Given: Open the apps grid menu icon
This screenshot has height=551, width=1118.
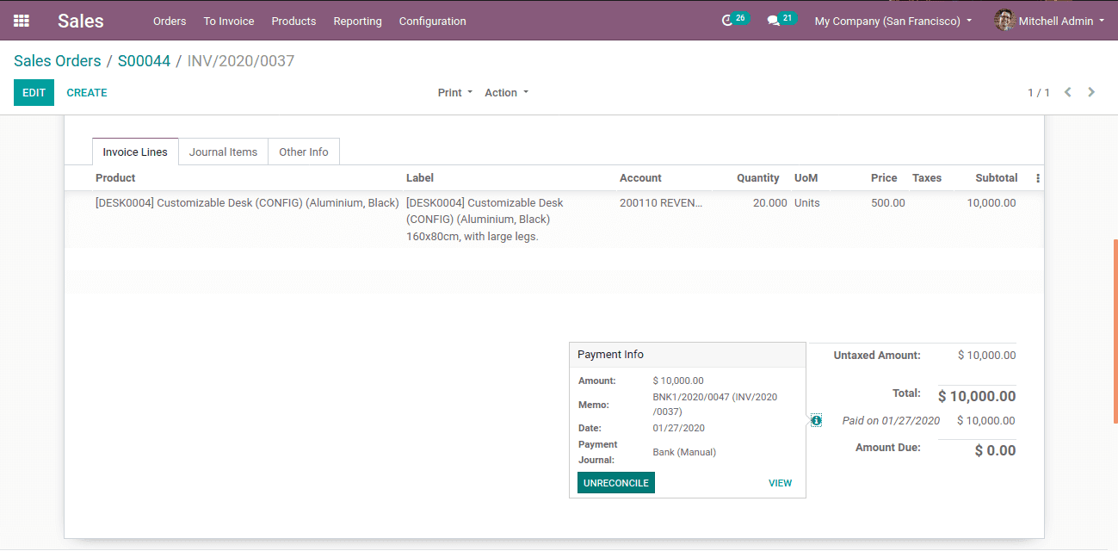Looking at the screenshot, I should 22,21.
